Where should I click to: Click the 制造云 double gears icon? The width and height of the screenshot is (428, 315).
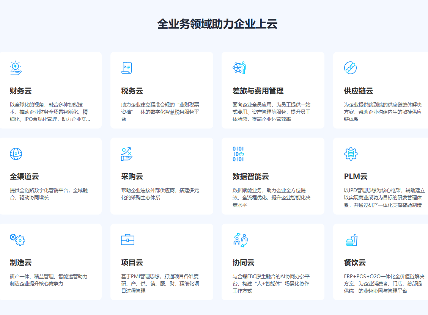[17, 240]
